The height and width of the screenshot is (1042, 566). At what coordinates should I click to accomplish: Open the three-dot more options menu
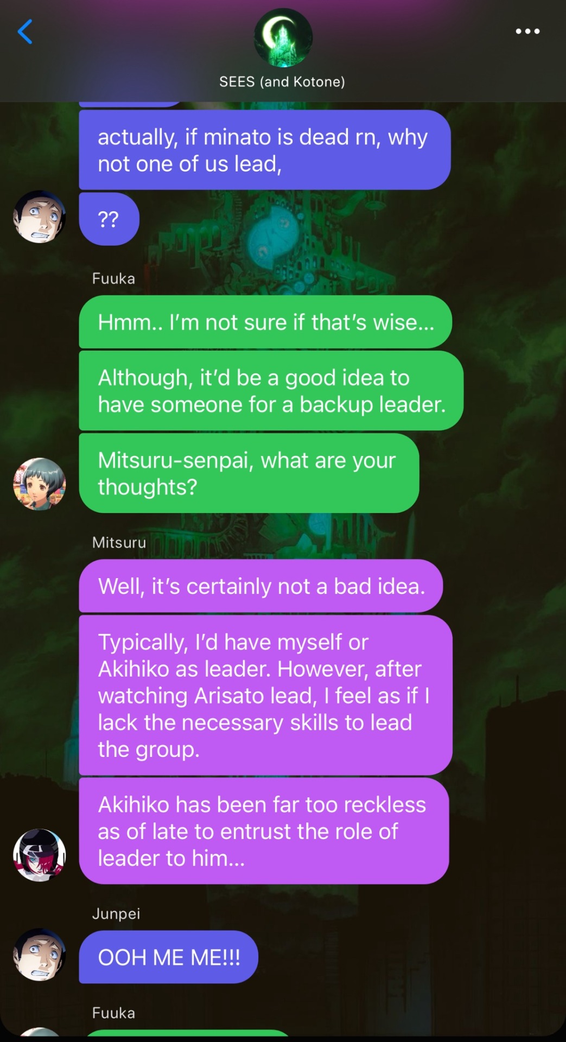pyautogui.click(x=527, y=31)
